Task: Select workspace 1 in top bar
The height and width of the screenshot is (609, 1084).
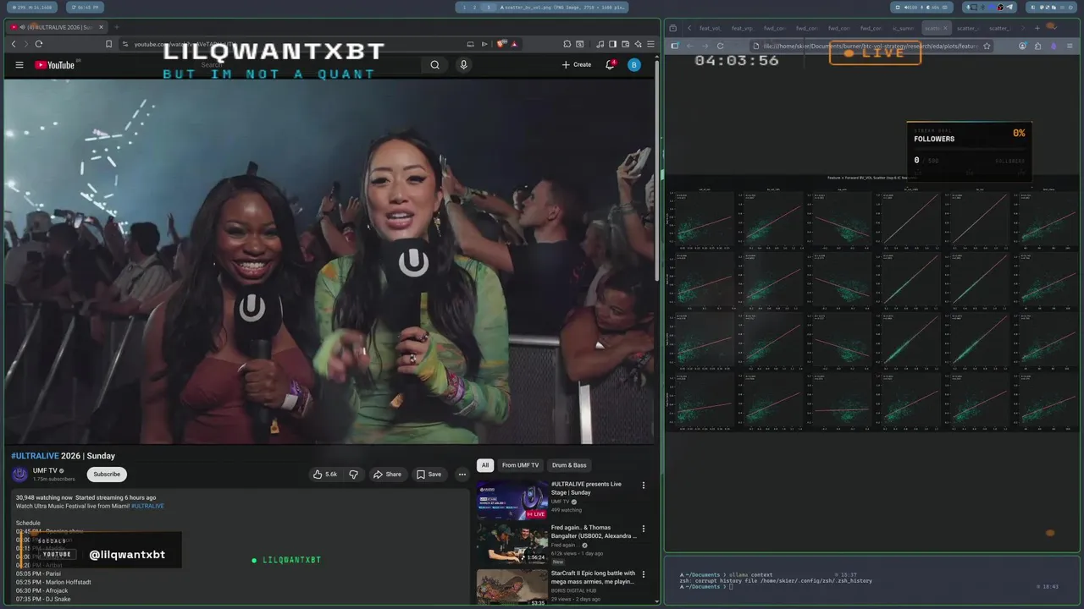Action: coord(464,7)
